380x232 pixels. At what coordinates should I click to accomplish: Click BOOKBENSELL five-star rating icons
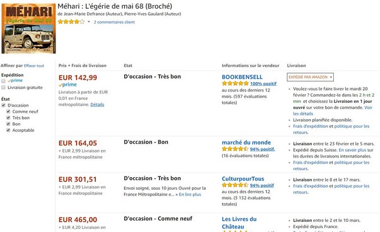(235, 83)
